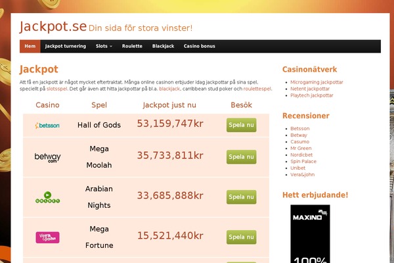Open the Maxino advertisement banner

click(x=310, y=234)
